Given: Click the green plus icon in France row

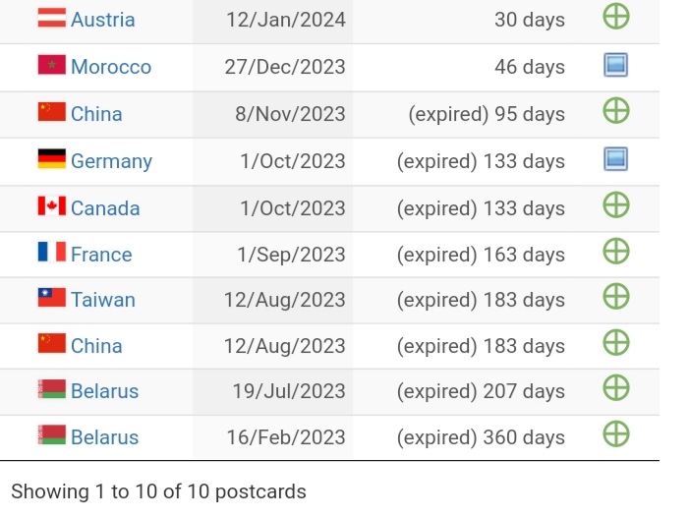Looking at the screenshot, I should coord(615,252).
